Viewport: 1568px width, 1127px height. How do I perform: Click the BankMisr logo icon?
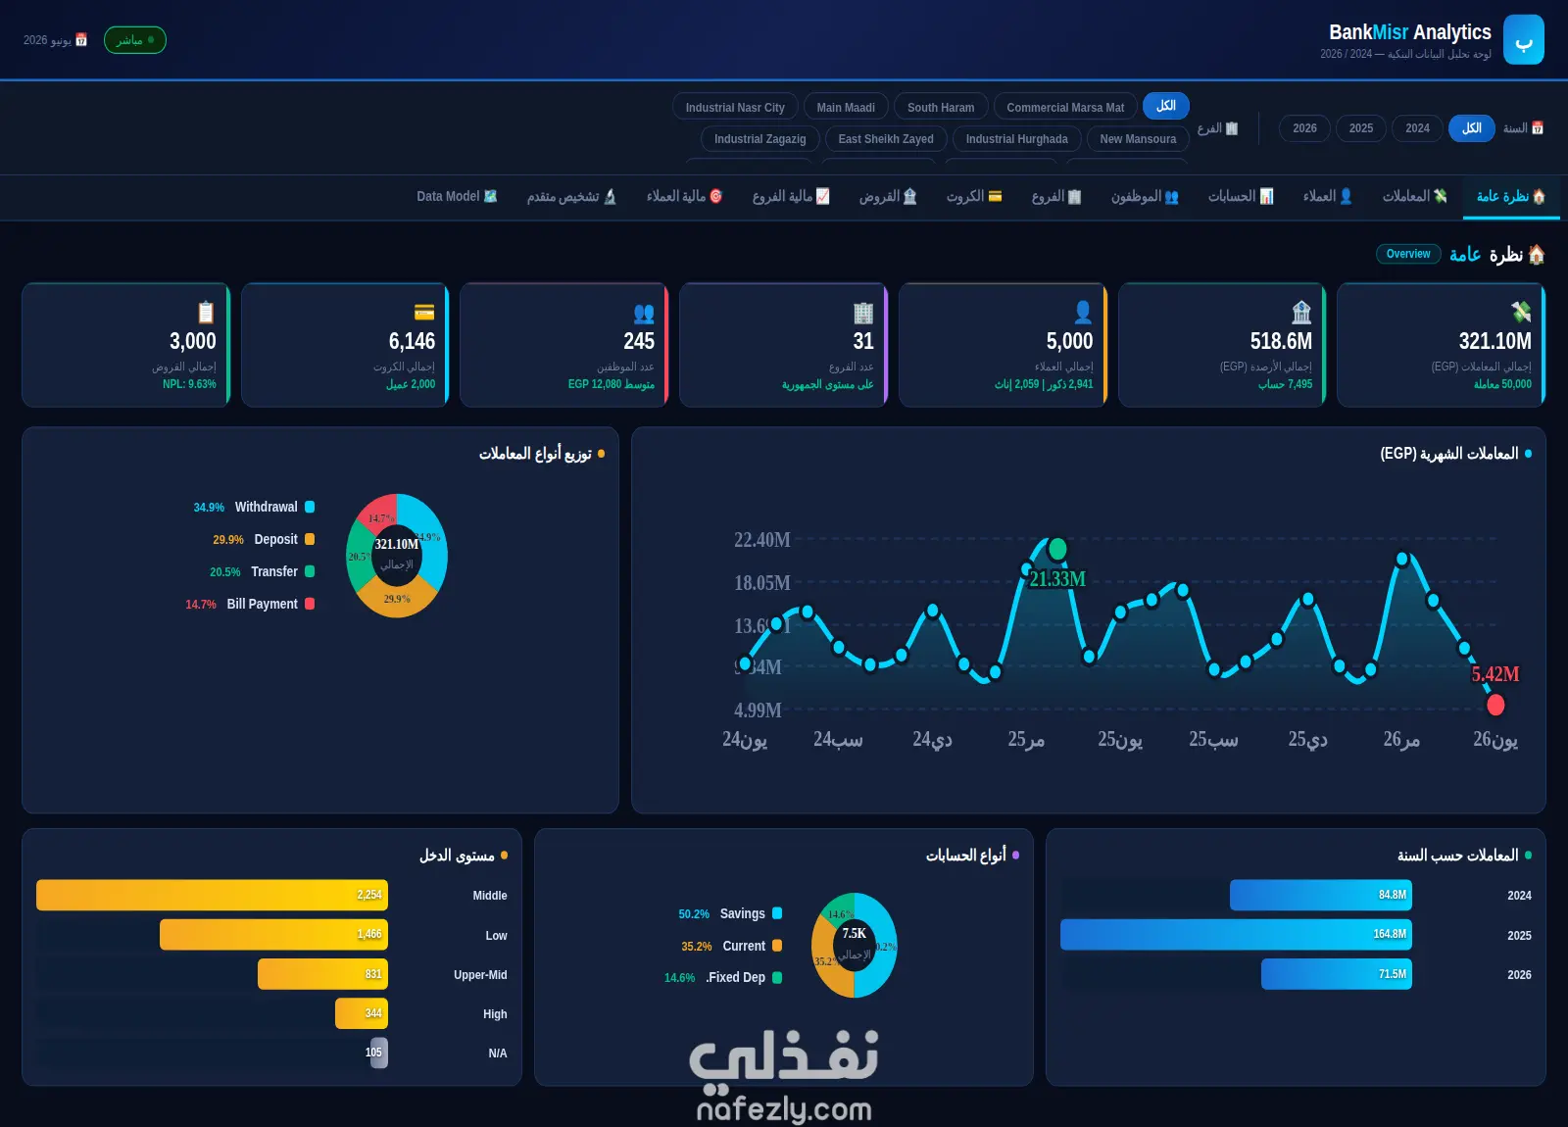(x=1523, y=40)
